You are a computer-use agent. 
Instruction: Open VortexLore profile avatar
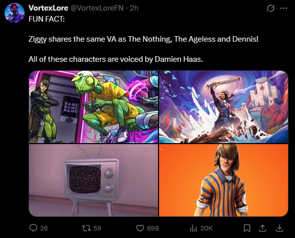point(15,13)
